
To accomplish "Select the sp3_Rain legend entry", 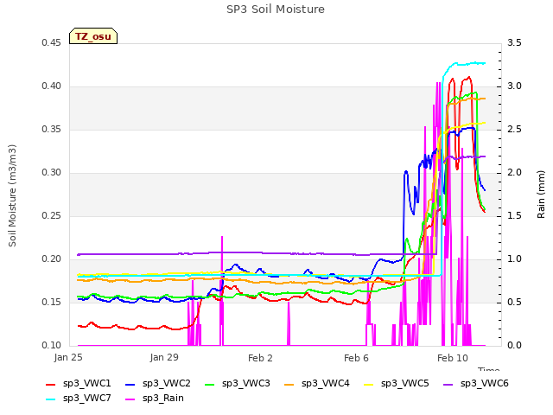I will click(x=155, y=399).
